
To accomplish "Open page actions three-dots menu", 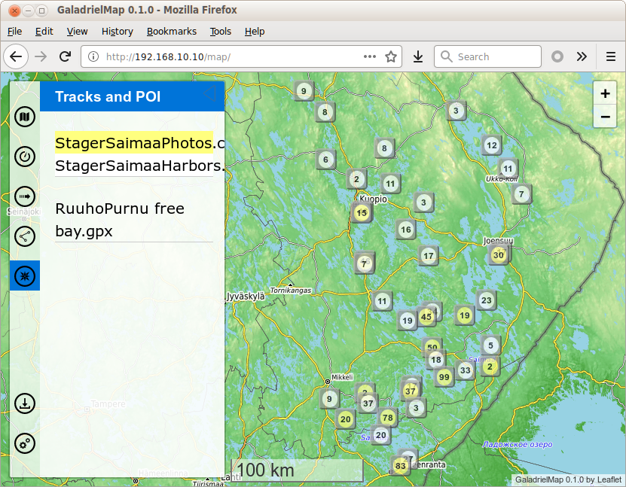I will pos(370,56).
